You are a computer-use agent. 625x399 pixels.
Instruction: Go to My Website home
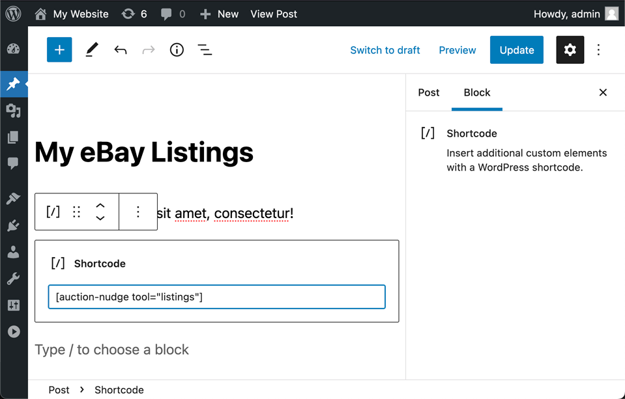(71, 14)
